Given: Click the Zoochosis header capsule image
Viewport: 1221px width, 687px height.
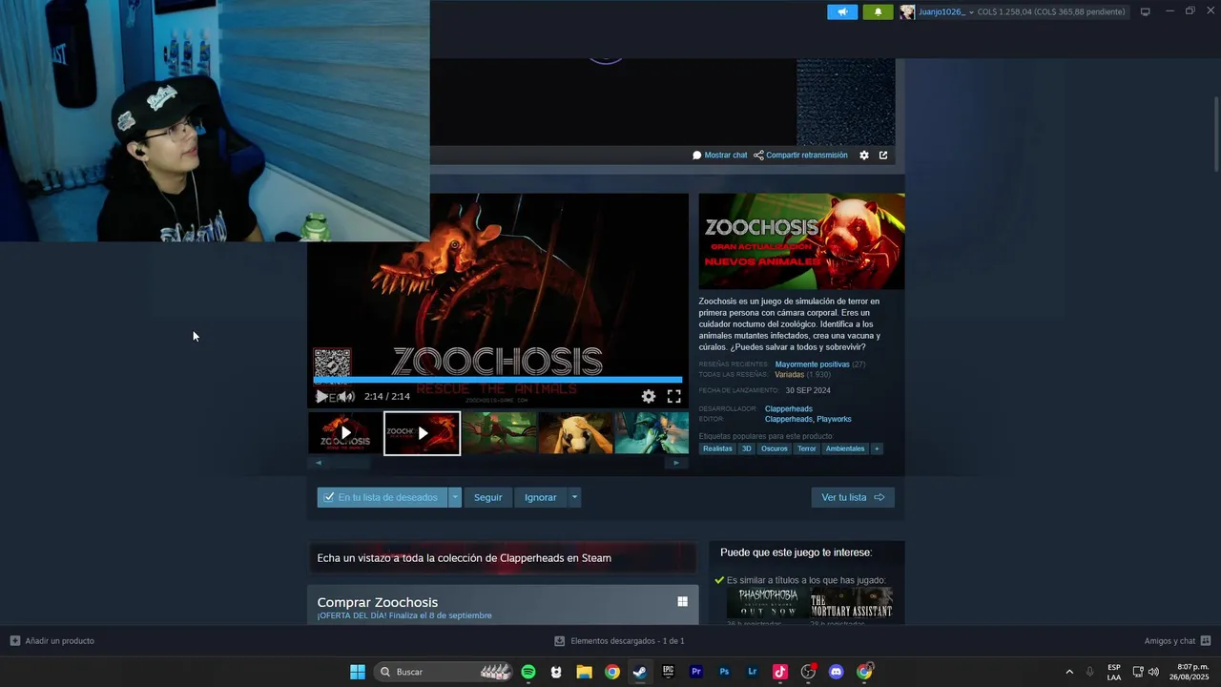Looking at the screenshot, I should [x=801, y=241].
